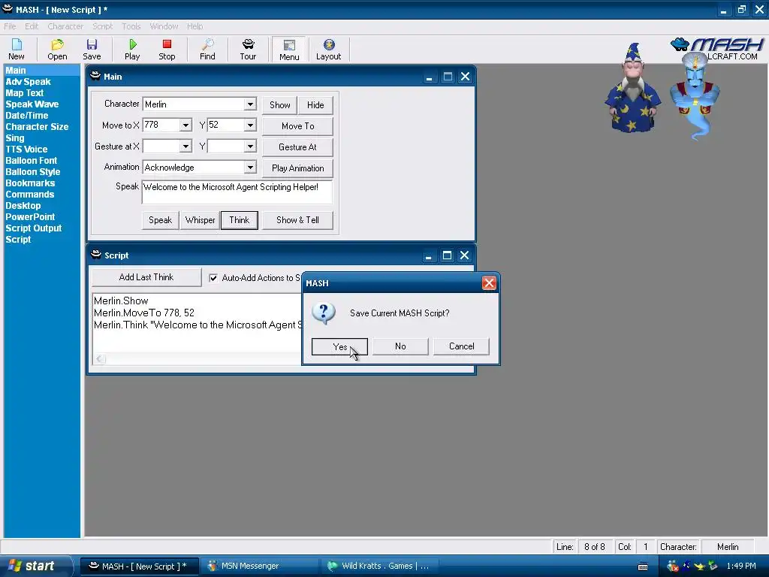Select Adv Speak in the sidebar

pos(28,82)
